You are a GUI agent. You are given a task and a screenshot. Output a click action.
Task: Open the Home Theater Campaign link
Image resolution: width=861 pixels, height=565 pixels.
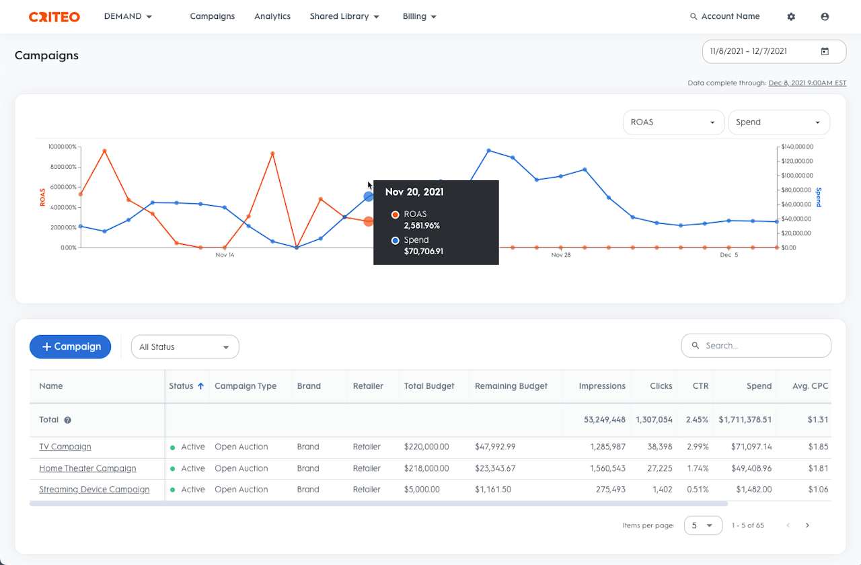87,468
